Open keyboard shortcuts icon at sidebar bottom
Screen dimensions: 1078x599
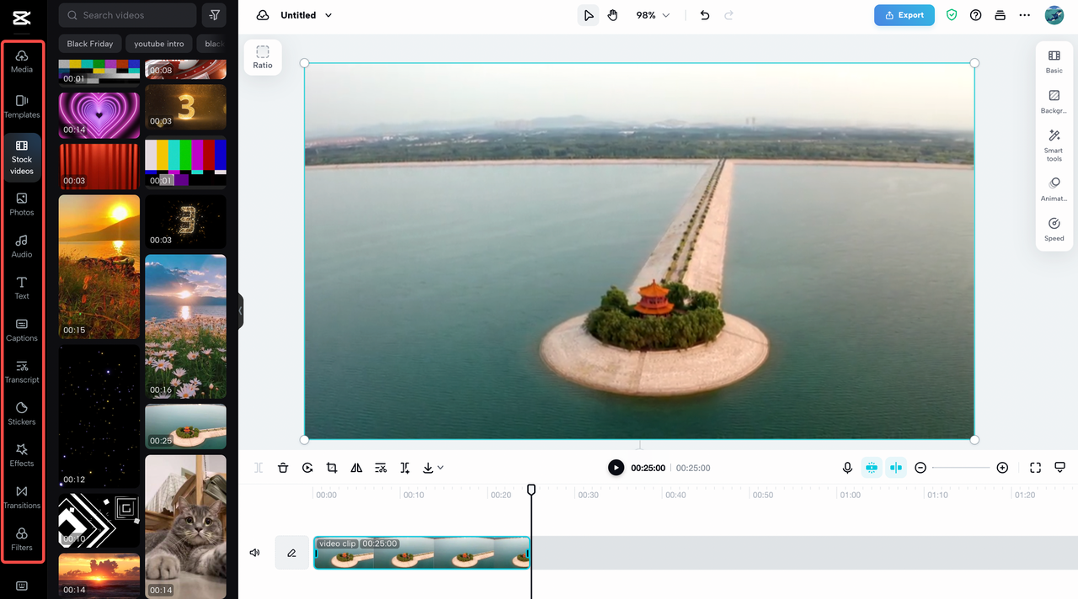[22, 586]
